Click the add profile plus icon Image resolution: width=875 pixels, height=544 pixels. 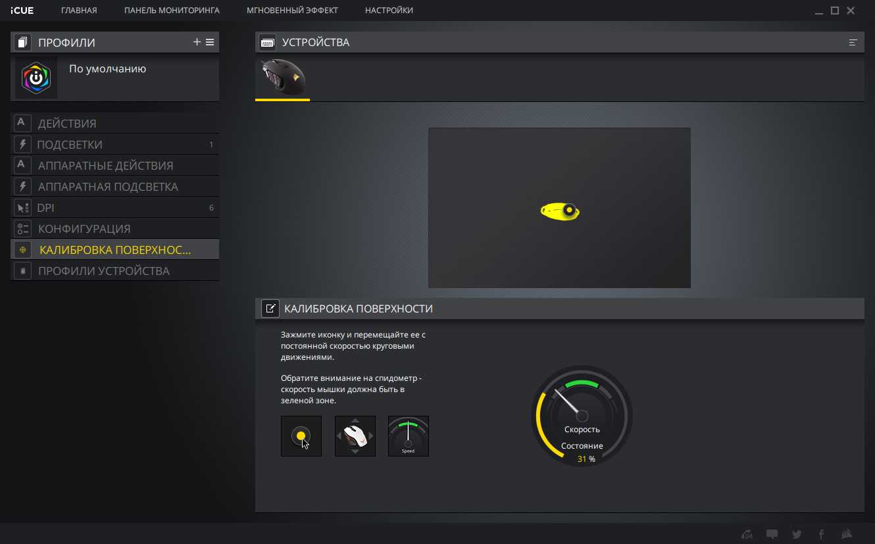(x=197, y=42)
